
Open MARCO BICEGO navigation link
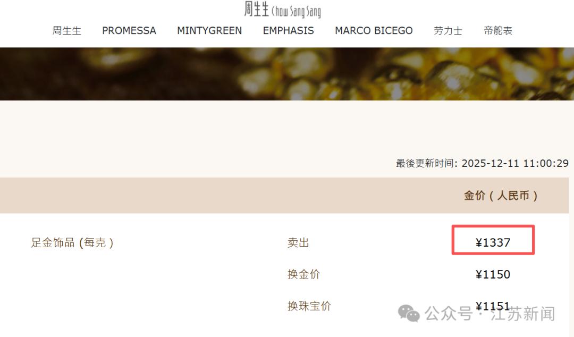tap(374, 30)
